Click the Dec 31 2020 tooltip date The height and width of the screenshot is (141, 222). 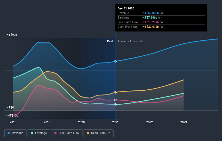[126, 8]
